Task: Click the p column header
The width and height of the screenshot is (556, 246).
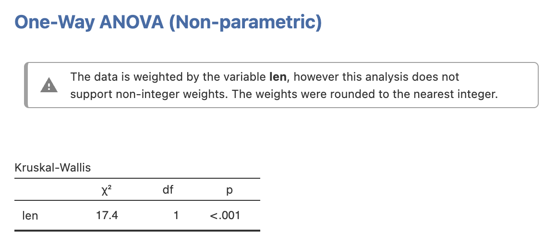Action: tap(229, 190)
